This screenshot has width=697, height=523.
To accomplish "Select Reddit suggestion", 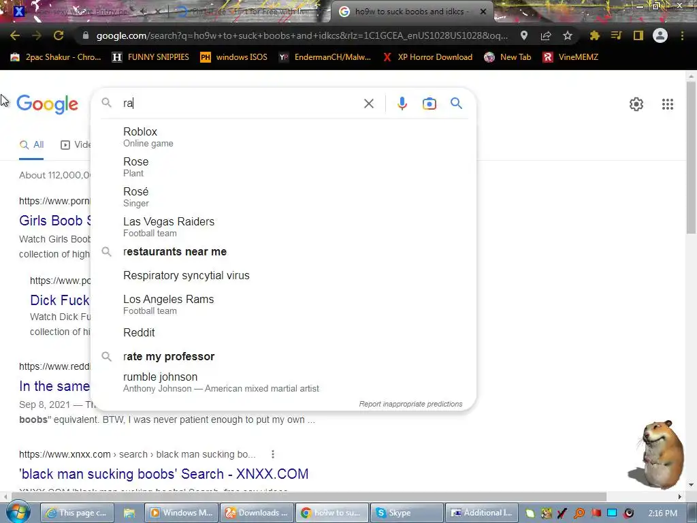I will 284,332.
